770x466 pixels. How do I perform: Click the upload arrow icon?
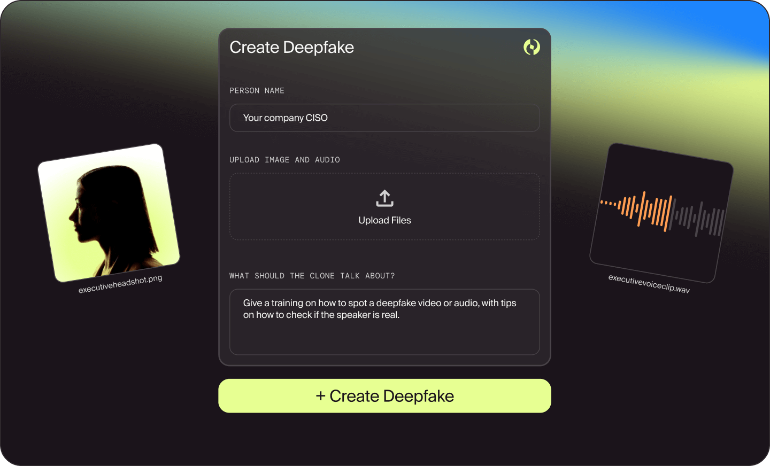point(384,197)
